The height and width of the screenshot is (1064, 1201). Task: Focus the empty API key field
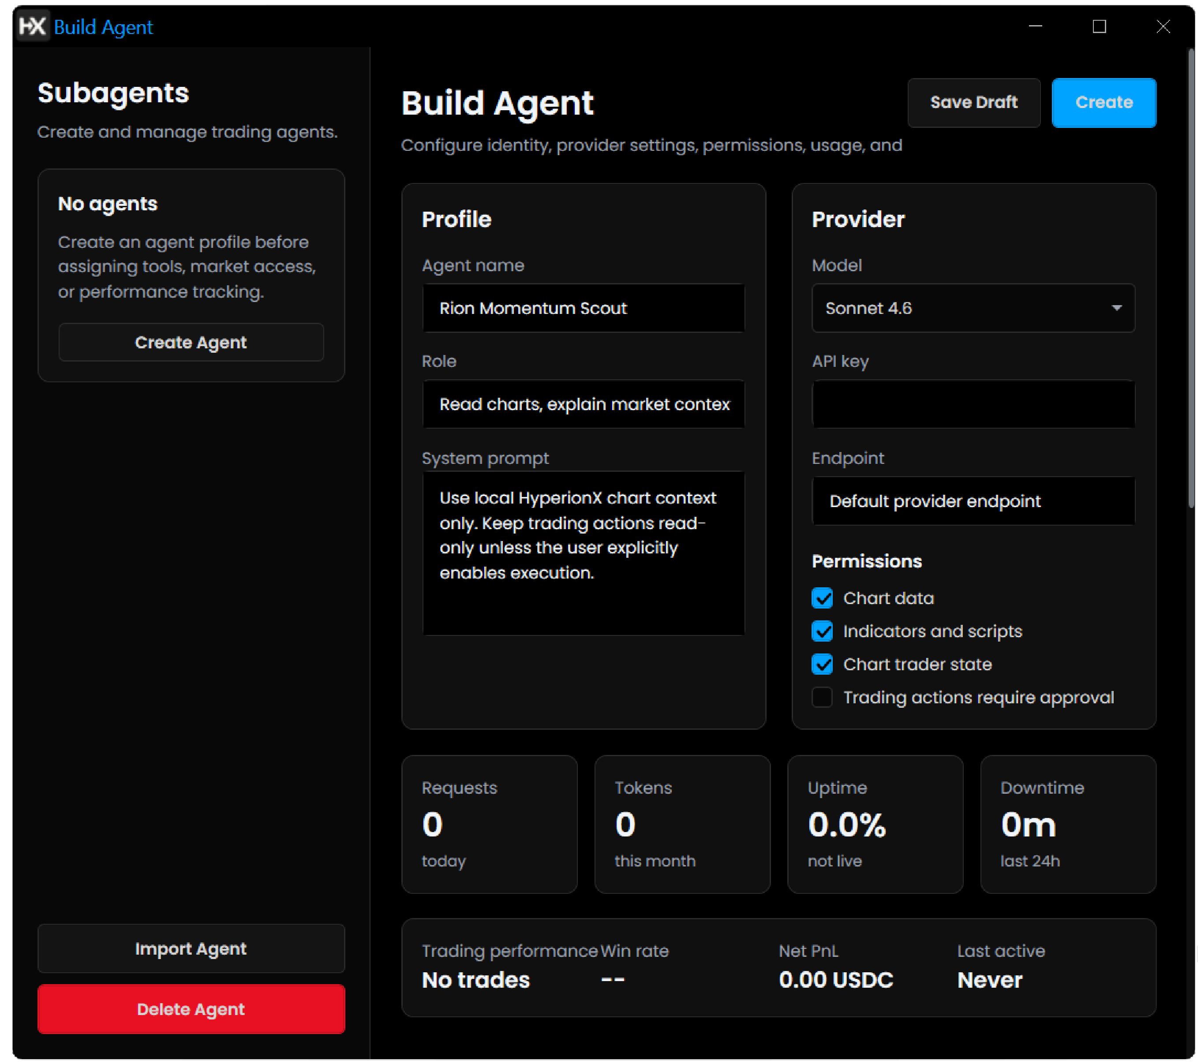(x=973, y=404)
